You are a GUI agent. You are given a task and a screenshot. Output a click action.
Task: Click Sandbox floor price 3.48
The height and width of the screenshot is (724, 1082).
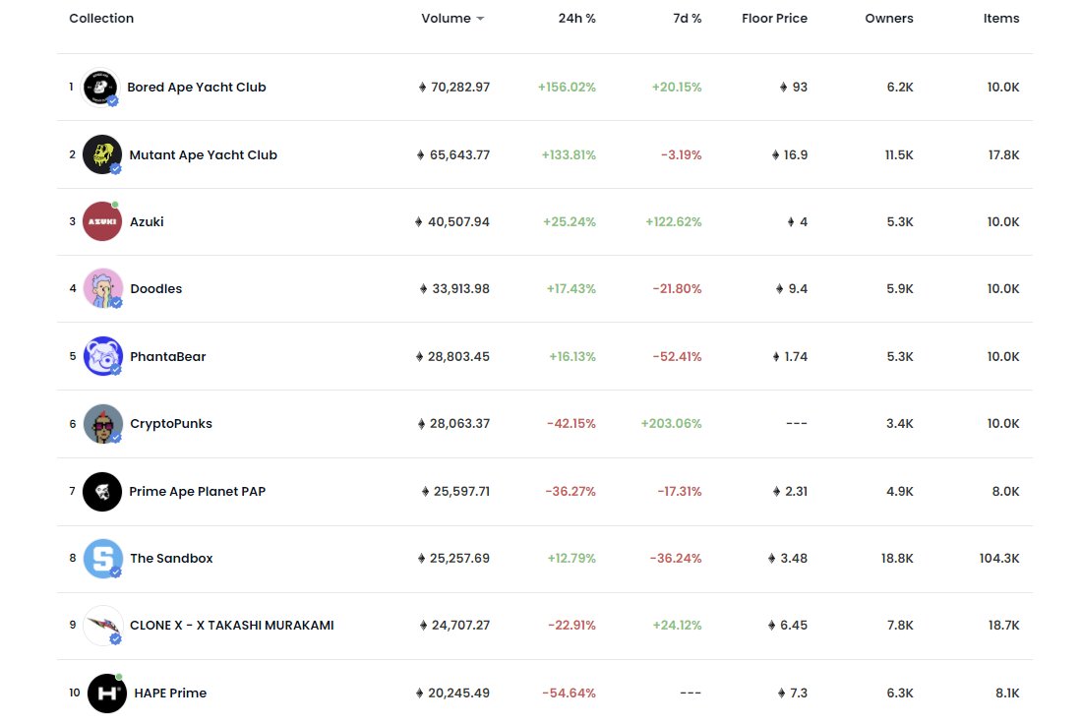tap(794, 559)
